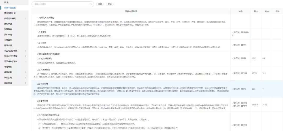Click the 2.1 诚实信用原则 heading
The width and height of the screenshot is (283, 131).
pos(45,58)
